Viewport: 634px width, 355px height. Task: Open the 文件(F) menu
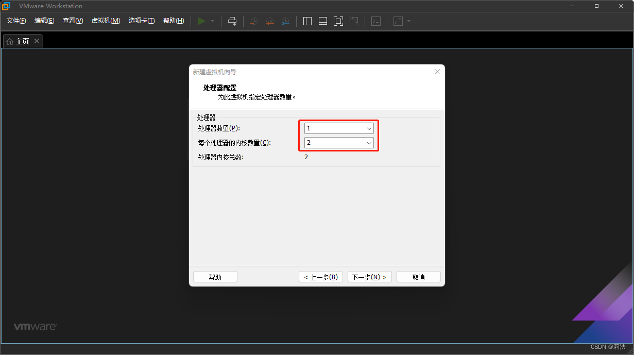[x=16, y=21]
